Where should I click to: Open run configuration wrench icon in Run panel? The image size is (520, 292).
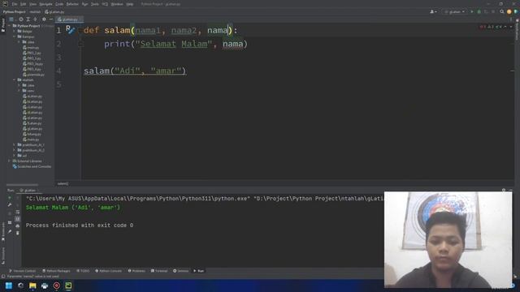point(10,205)
